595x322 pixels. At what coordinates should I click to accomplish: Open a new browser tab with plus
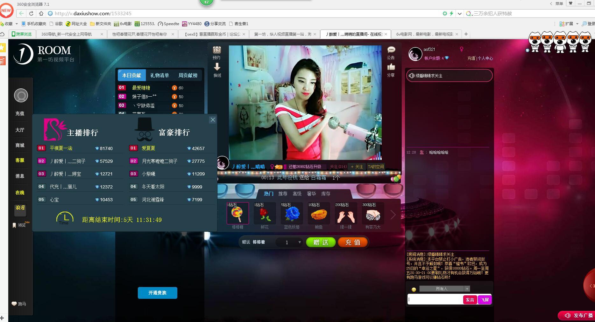[x=466, y=34]
